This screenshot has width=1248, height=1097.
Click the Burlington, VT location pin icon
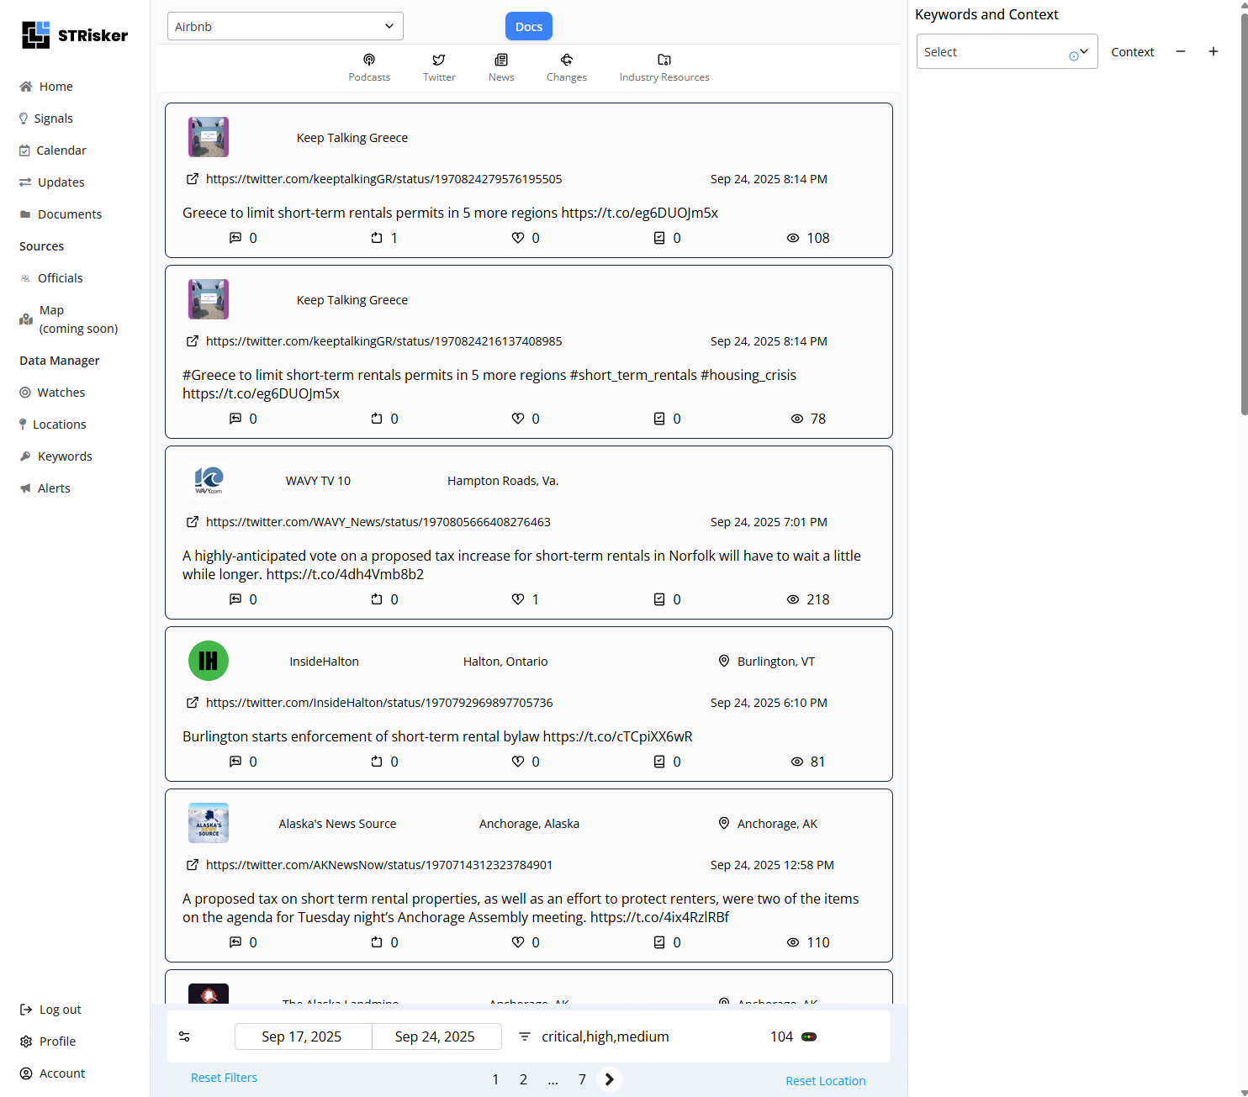pyautogui.click(x=723, y=662)
